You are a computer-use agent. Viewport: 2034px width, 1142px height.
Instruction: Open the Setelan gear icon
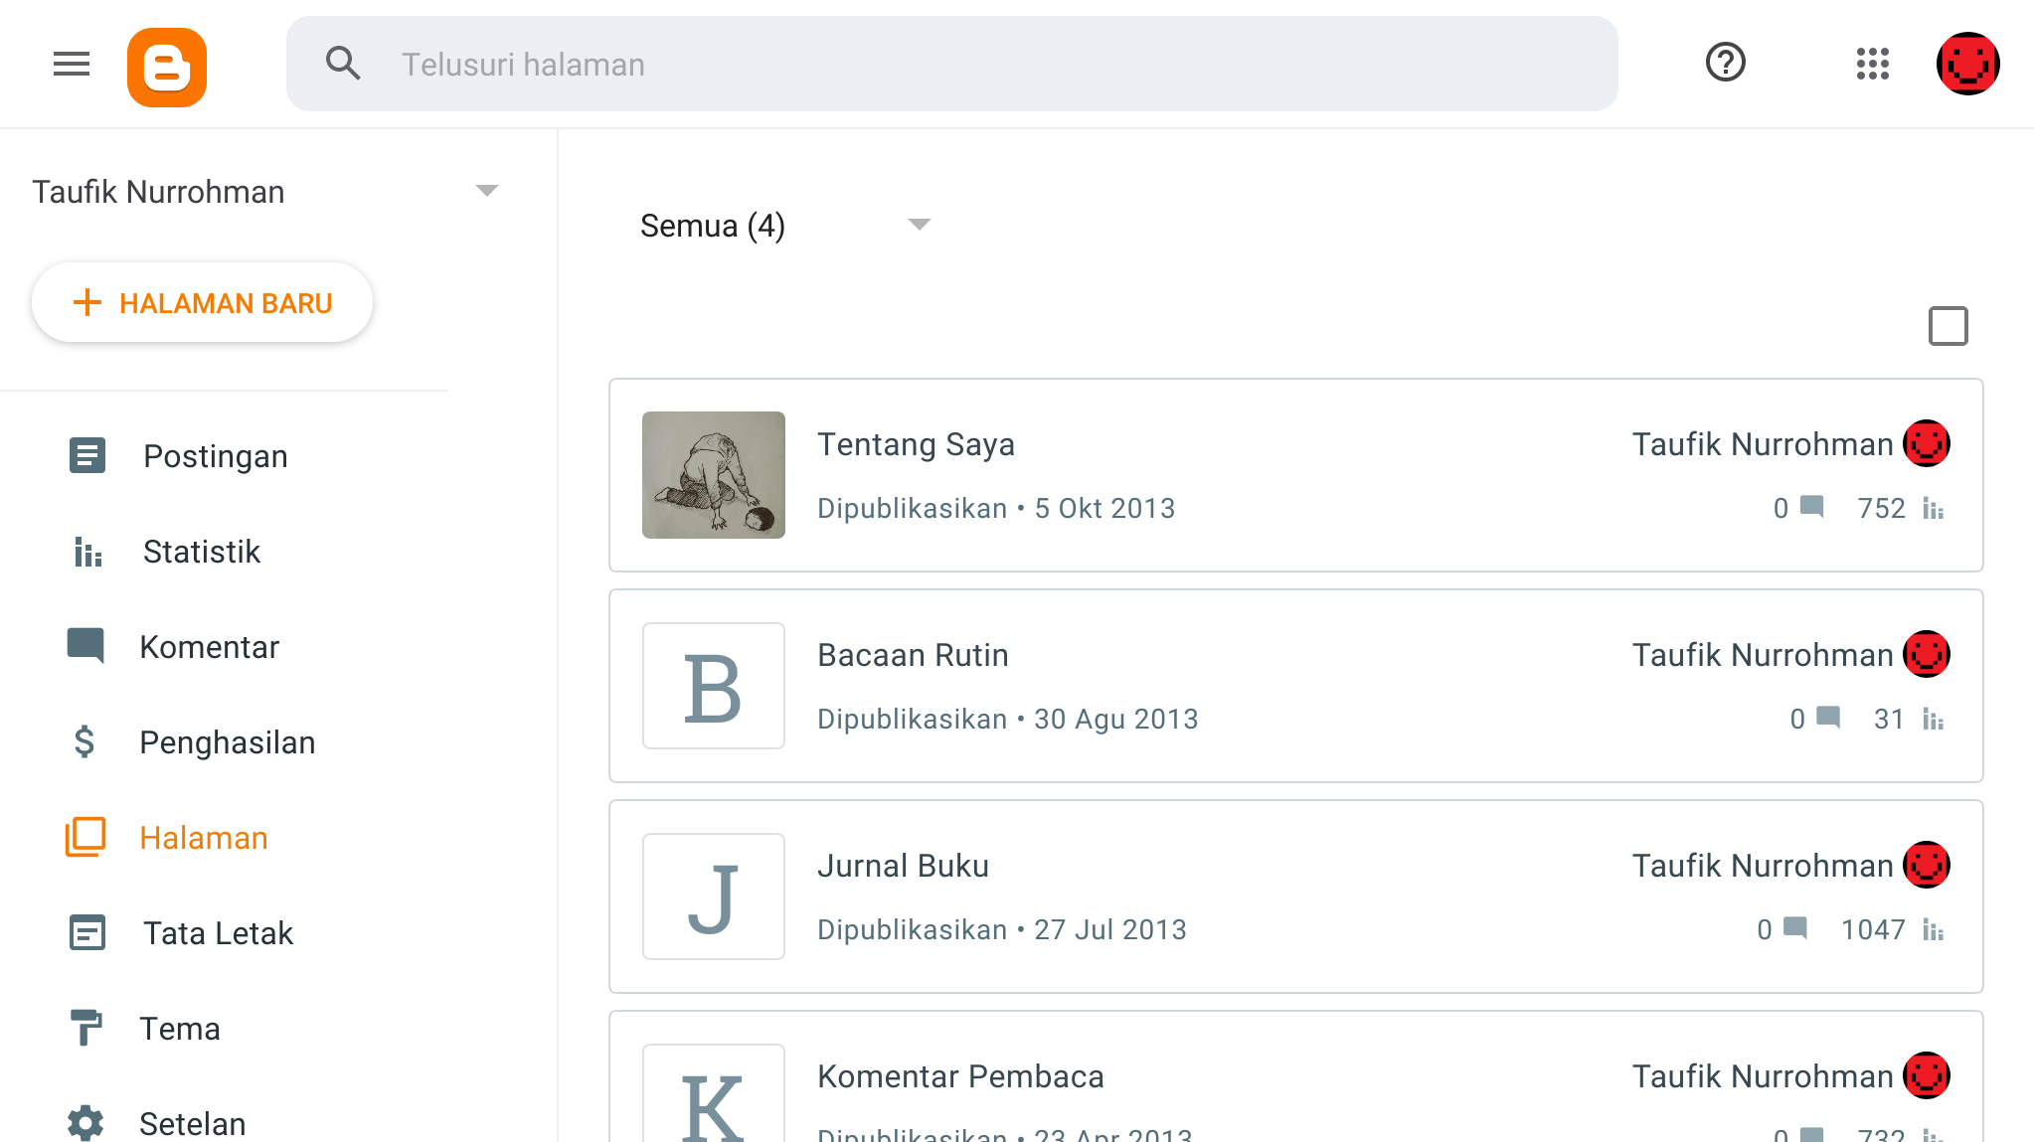click(86, 1120)
